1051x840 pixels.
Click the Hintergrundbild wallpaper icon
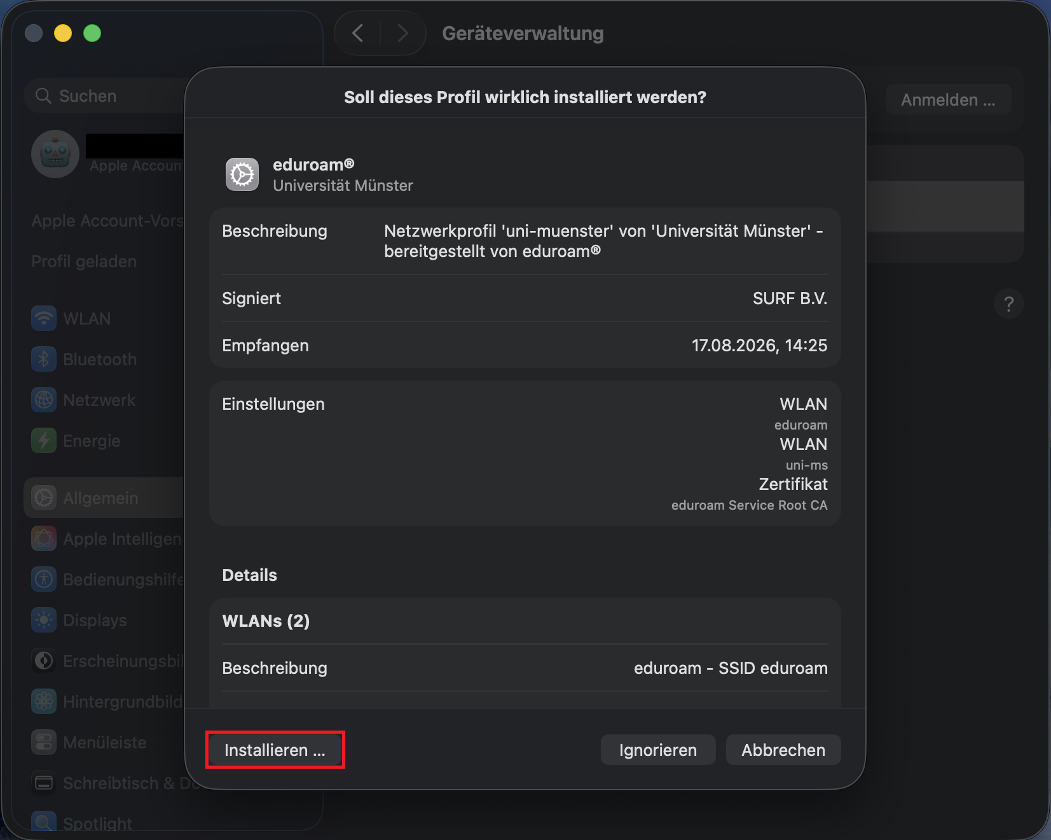pos(44,702)
